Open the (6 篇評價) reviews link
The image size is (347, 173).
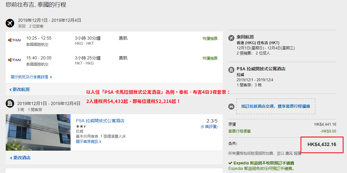[209, 127]
